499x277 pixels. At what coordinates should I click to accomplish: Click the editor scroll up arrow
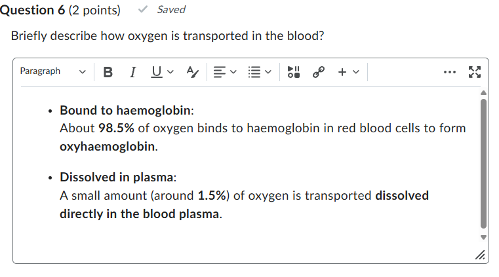tap(483, 93)
